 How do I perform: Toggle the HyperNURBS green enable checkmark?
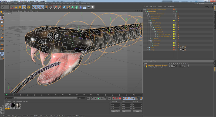click(x=176, y=12)
